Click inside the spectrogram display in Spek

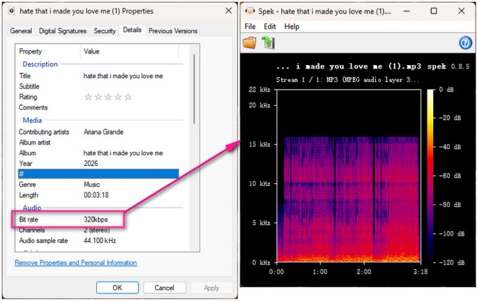point(349,176)
